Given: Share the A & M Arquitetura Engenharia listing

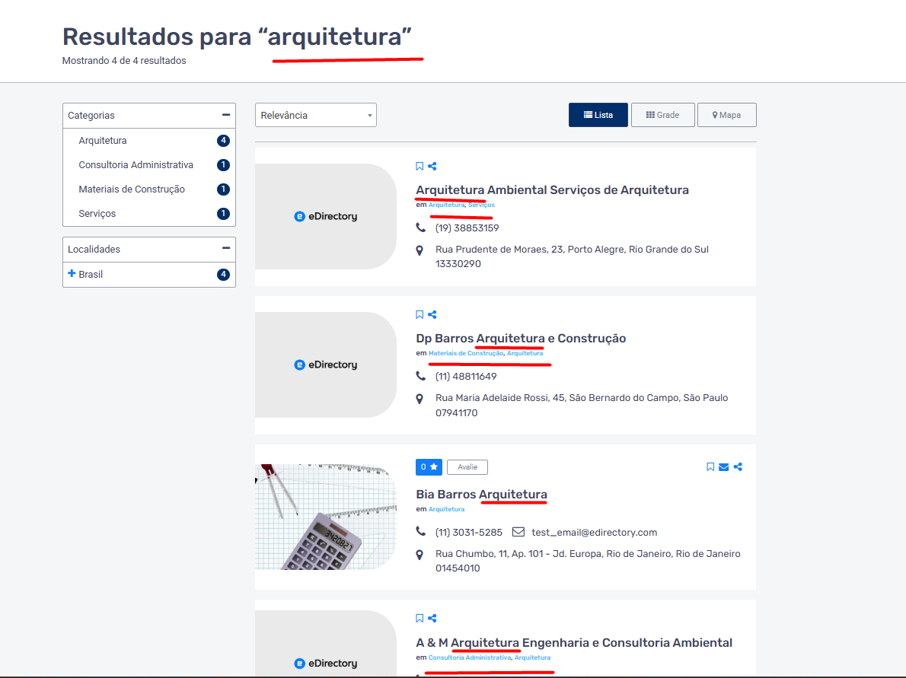Looking at the screenshot, I should tap(432, 618).
